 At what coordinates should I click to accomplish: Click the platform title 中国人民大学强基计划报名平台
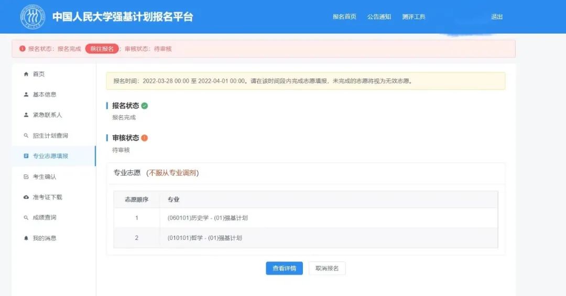[123, 17]
